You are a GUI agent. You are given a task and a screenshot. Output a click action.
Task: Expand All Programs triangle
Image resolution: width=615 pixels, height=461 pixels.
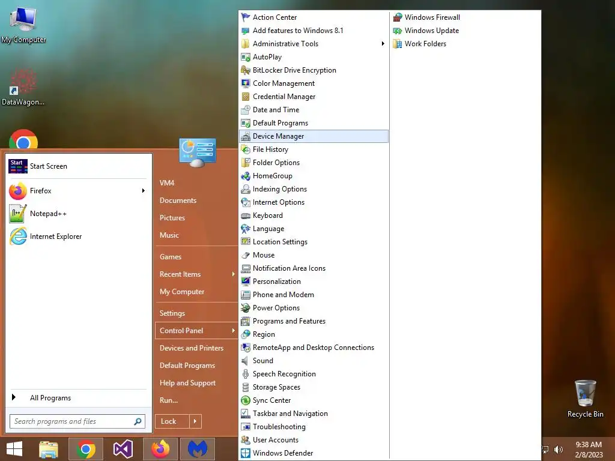click(14, 397)
